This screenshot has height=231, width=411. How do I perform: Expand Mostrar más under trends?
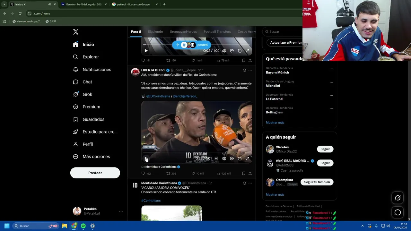click(x=275, y=123)
